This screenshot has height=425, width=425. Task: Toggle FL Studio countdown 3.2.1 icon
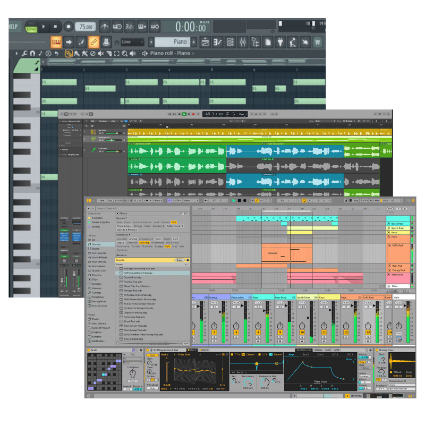coord(130,27)
